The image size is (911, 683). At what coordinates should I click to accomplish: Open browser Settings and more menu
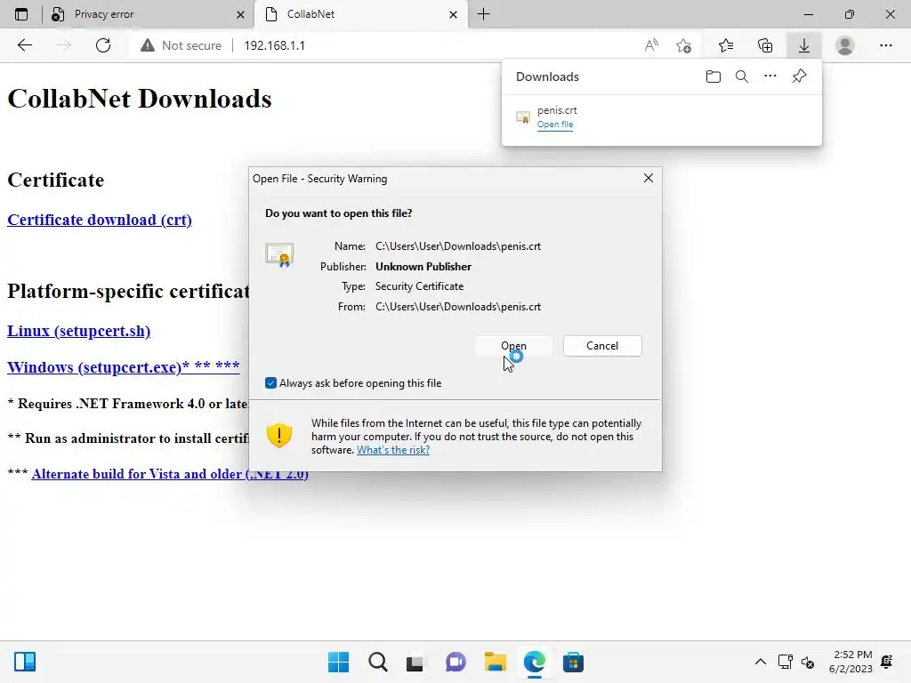coord(885,45)
